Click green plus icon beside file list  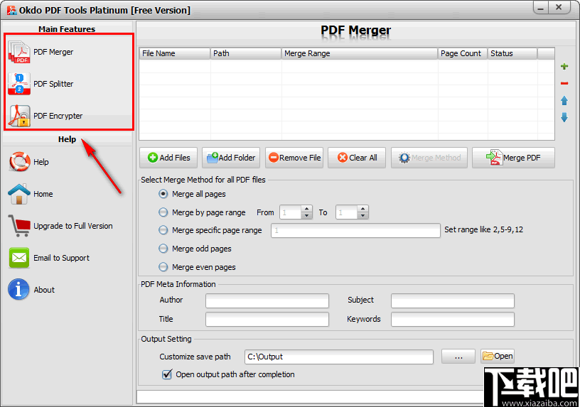coord(564,67)
